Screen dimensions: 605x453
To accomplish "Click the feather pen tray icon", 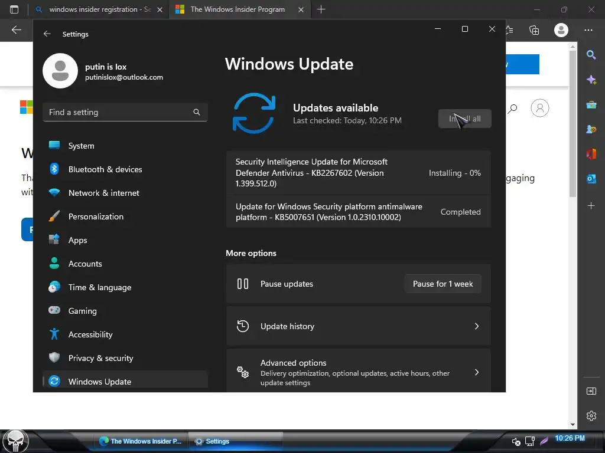I will pyautogui.click(x=544, y=441).
